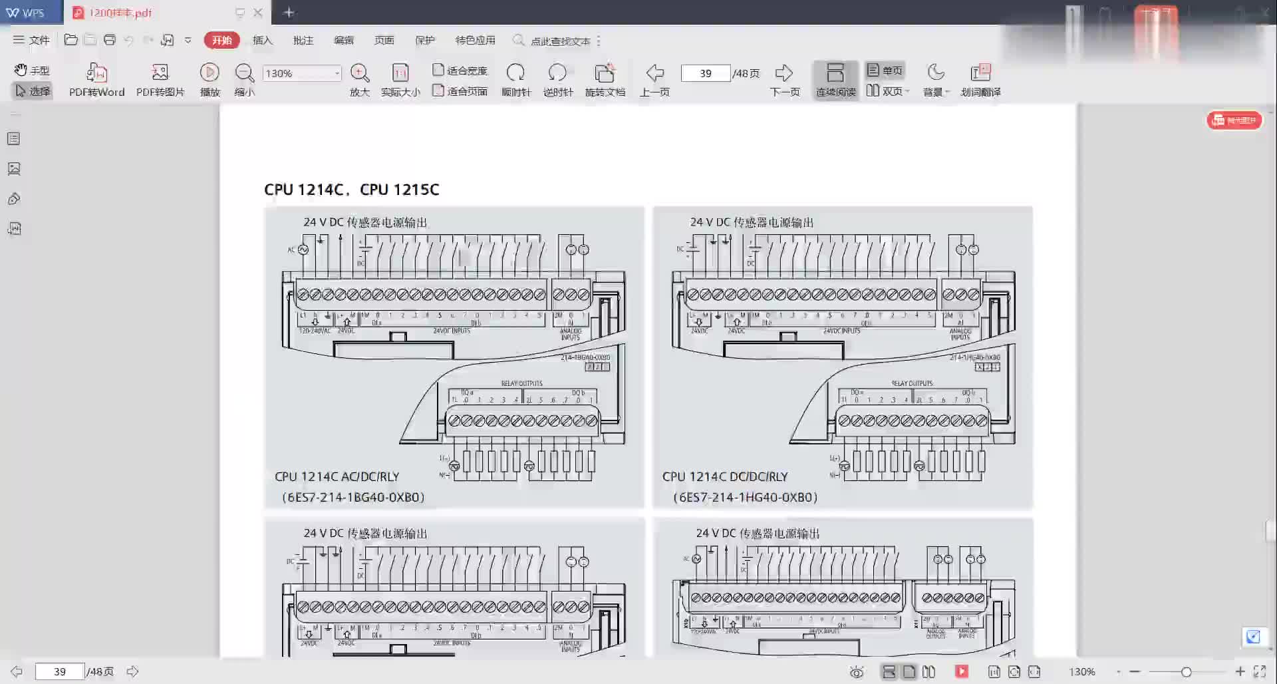1277x684 pixels.
Task: Adjust the zoom slider handle
Action: click(x=1186, y=672)
